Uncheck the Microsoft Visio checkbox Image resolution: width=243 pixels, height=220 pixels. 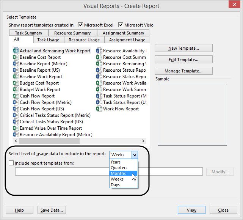click(121, 25)
